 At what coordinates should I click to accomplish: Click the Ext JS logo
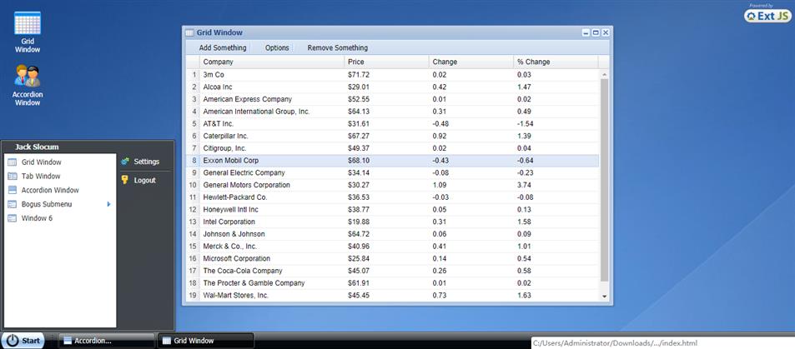[767, 16]
